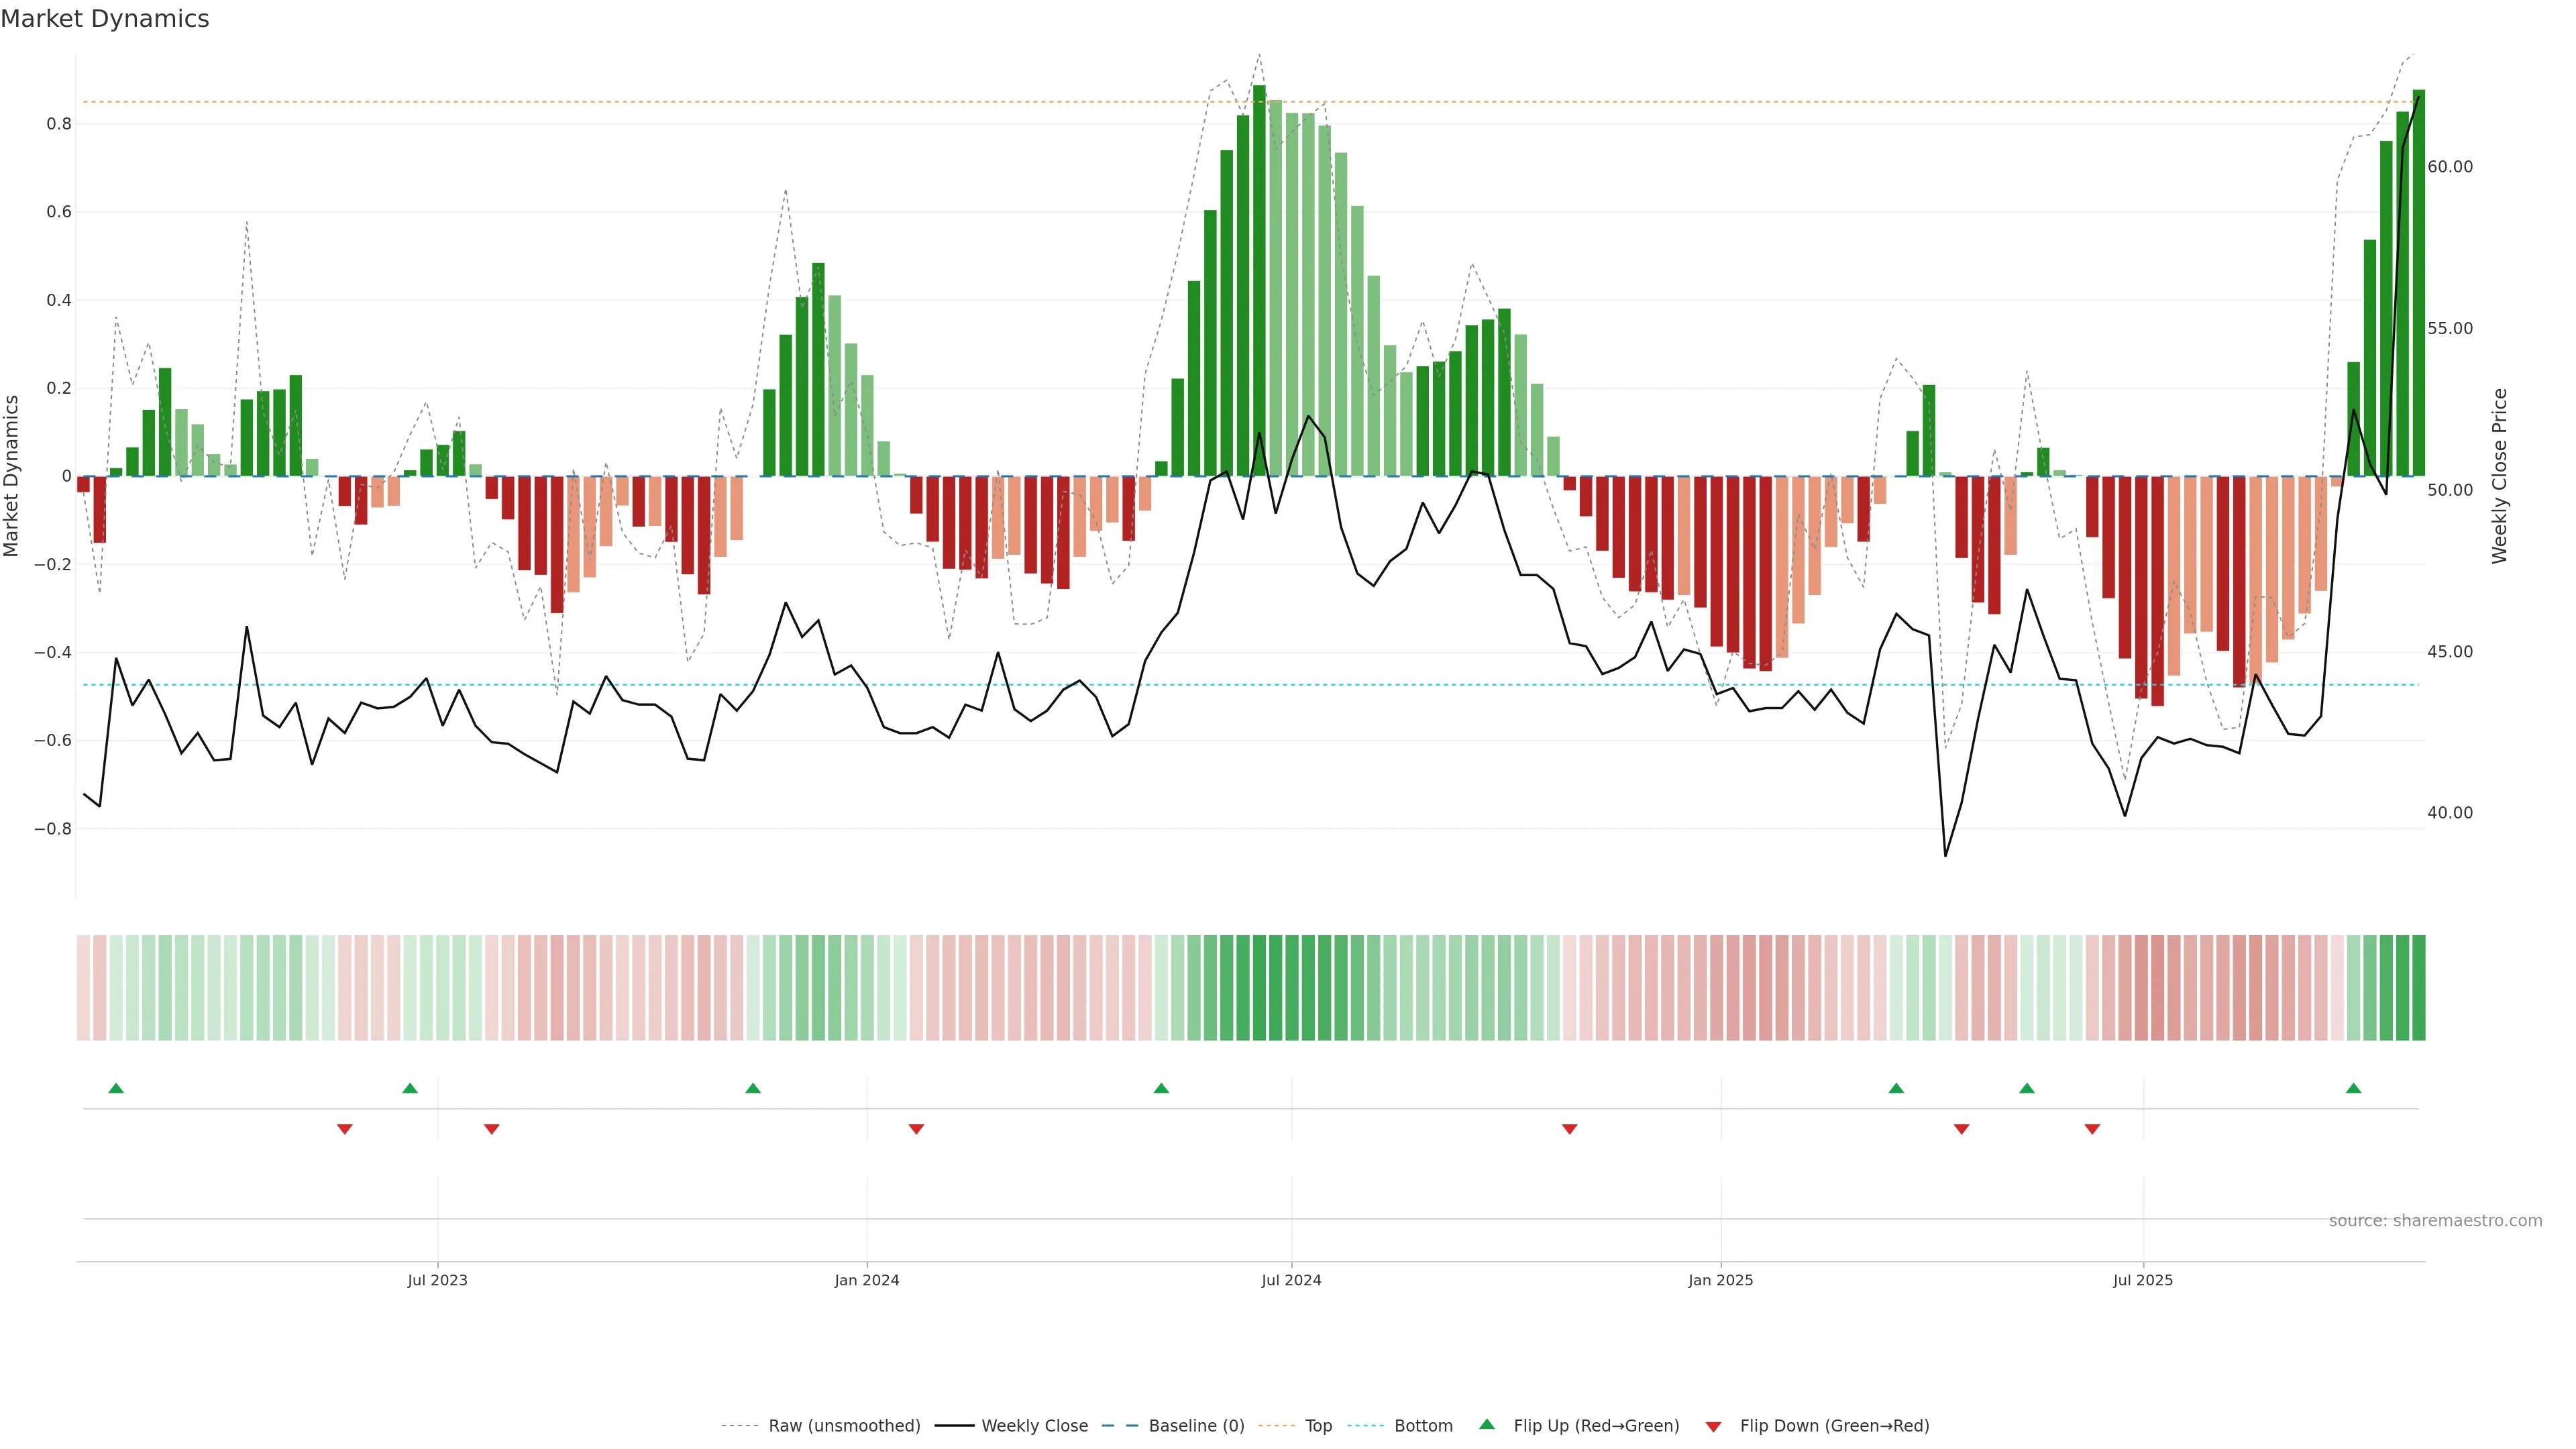Click the 60.00 tick on the price axis
Image resolution: width=2576 pixels, height=1449 pixels.
(x=2449, y=167)
